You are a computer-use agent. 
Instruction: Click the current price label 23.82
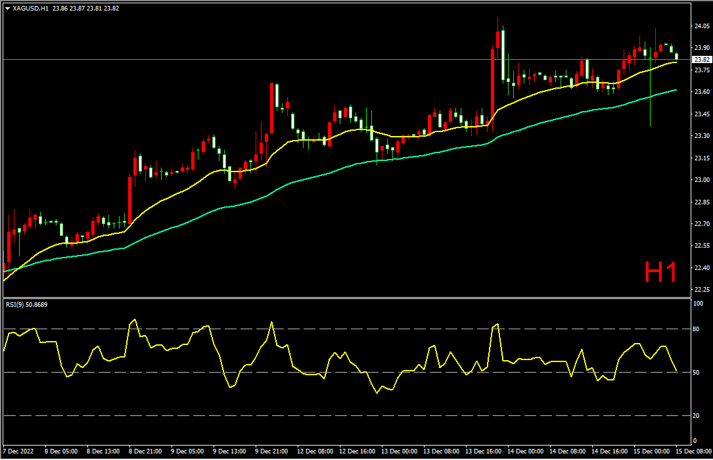tap(702, 60)
